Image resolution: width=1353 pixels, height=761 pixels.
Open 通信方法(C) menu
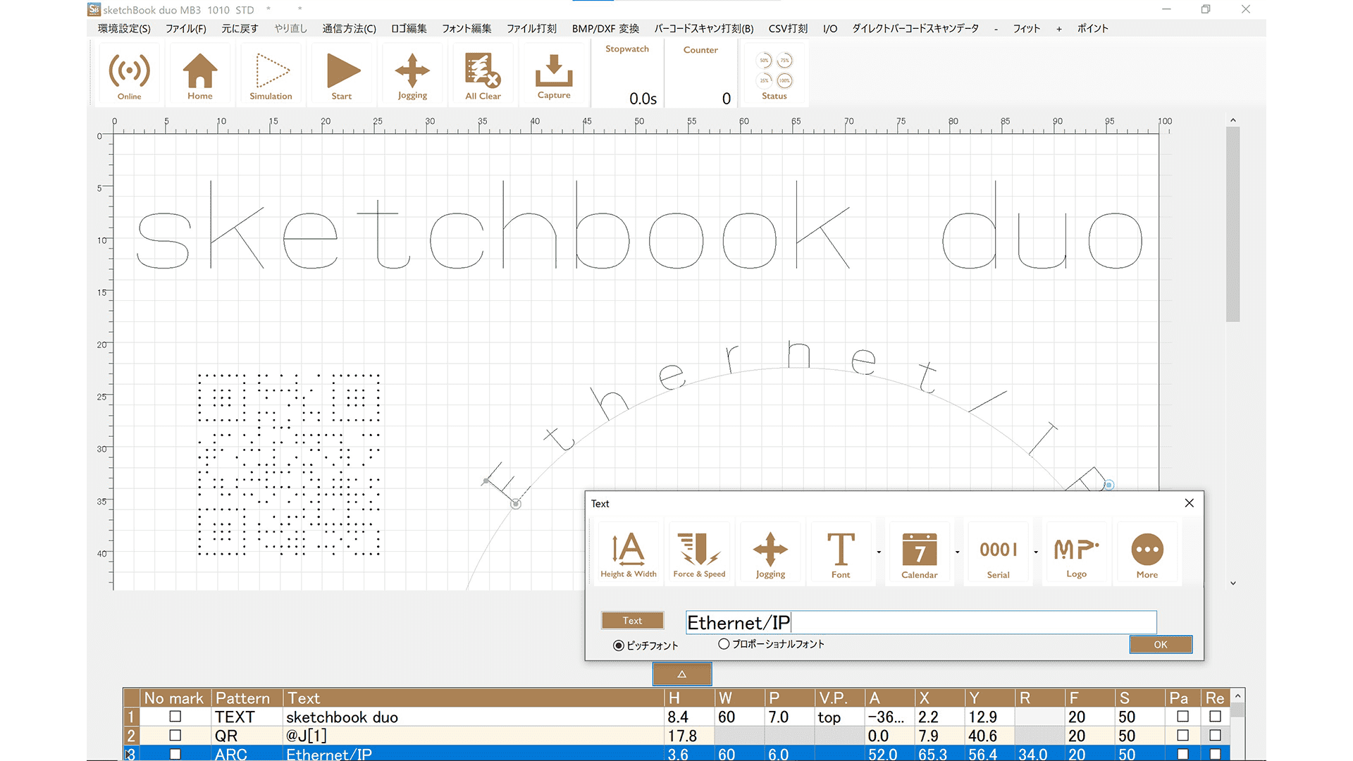pos(350,28)
